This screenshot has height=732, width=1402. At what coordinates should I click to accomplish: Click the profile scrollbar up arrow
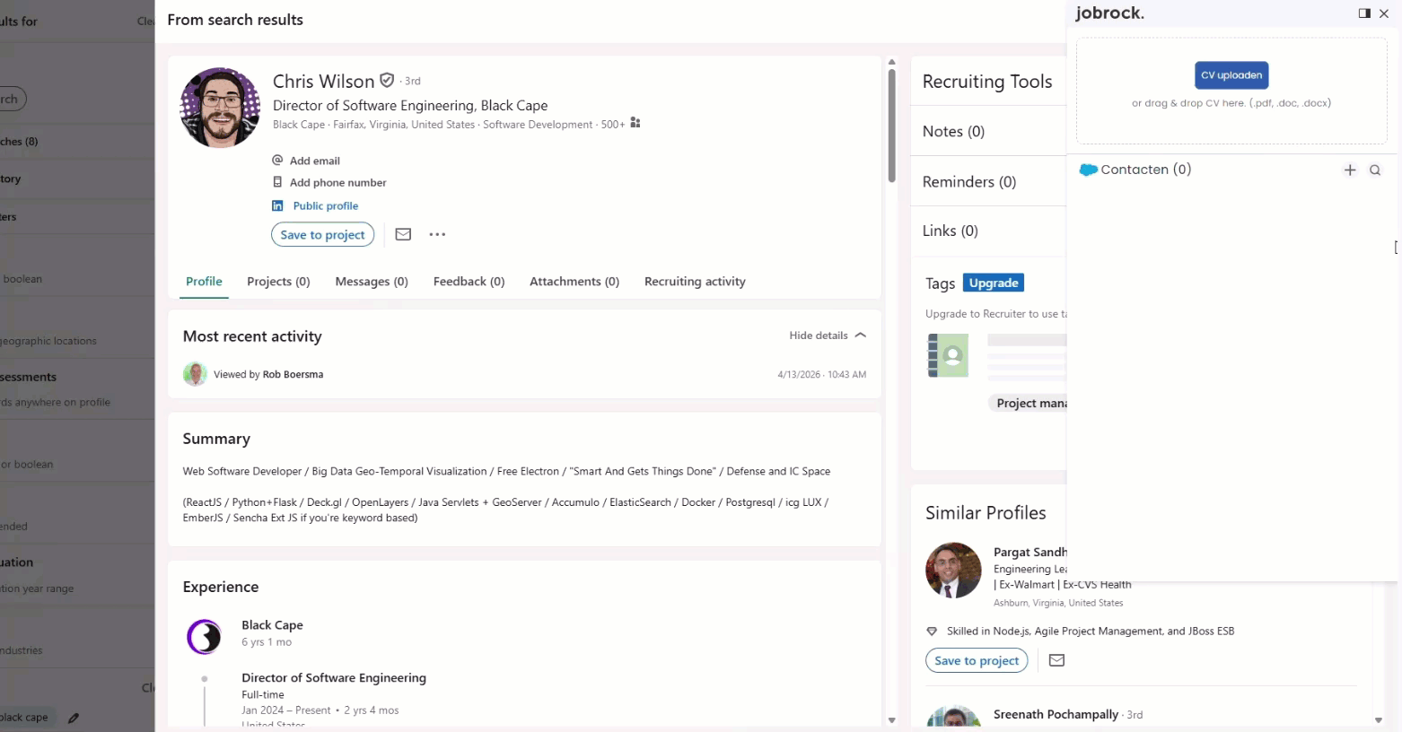(x=891, y=63)
